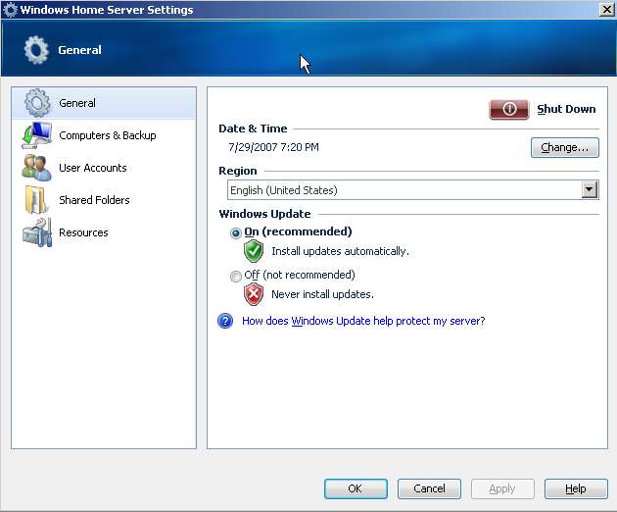The width and height of the screenshot is (617, 512).
Task: Click the Shared Folders folder icon
Action: [37, 200]
